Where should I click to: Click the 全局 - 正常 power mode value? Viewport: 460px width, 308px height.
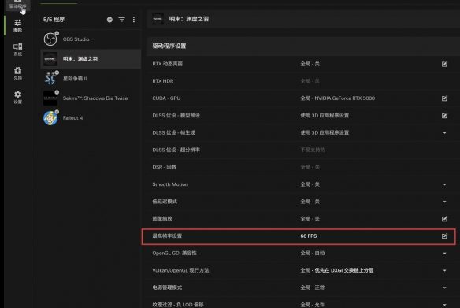coord(313,288)
